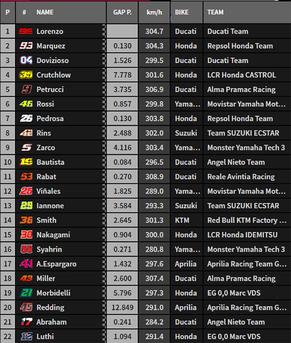The width and height of the screenshot is (291, 343).
Task: Select Rabat's 308.9 top speed cell
Action: pos(154,177)
